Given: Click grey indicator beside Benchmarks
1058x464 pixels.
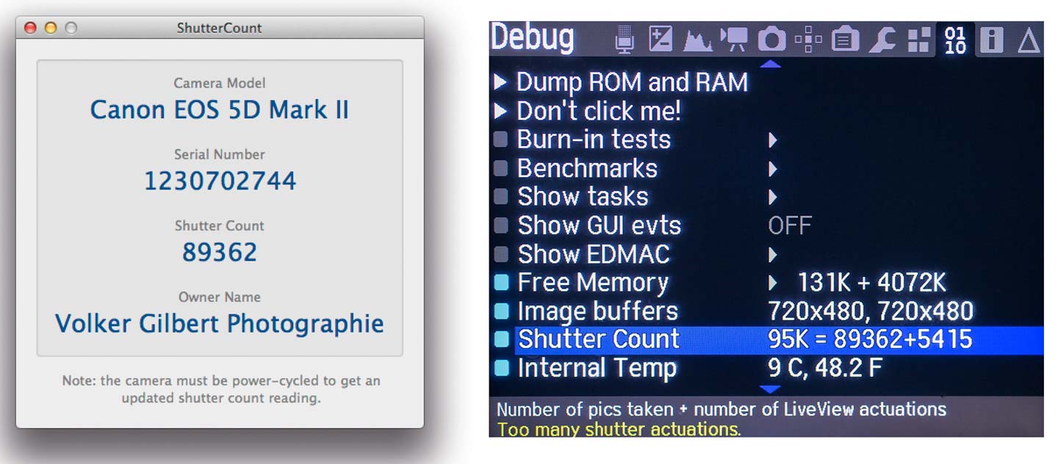Looking at the screenshot, I should coord(501,168).
